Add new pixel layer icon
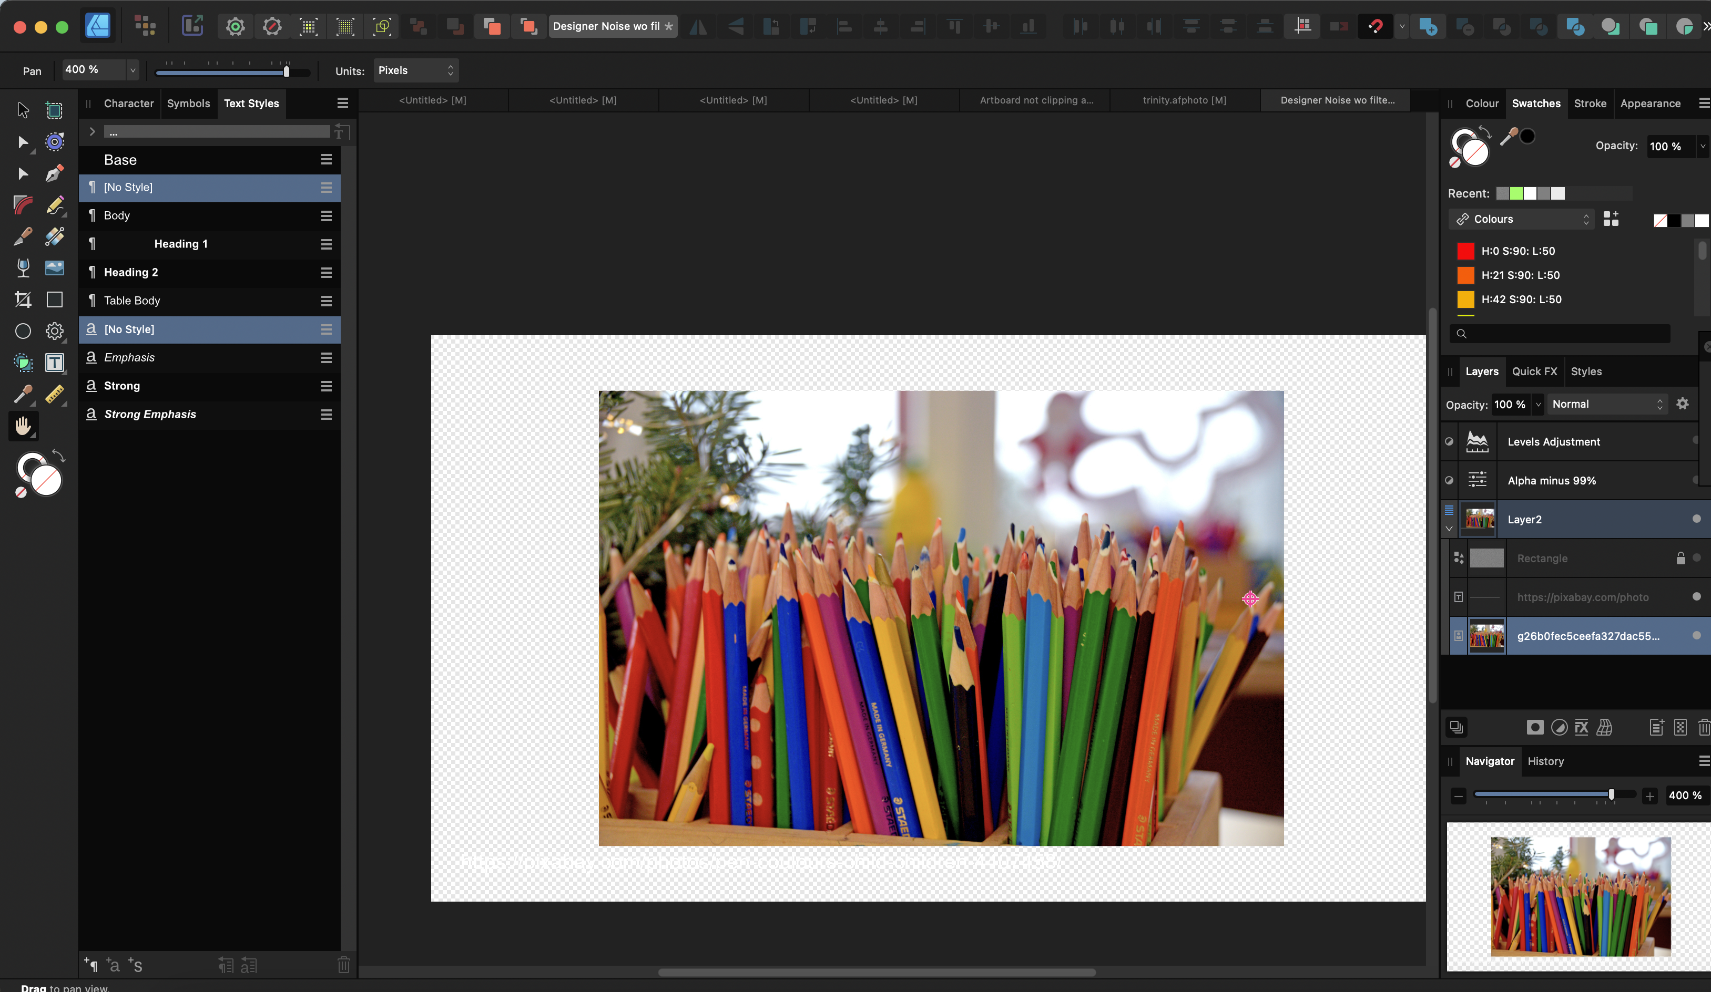The height and width of the screenshot is (992, 1711). (x=1681, y=727)
